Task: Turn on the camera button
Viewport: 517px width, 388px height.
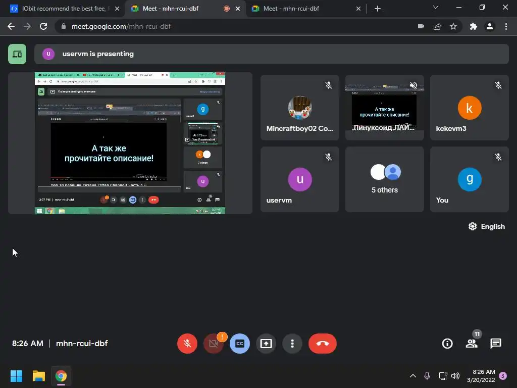Action: (214, 344)
